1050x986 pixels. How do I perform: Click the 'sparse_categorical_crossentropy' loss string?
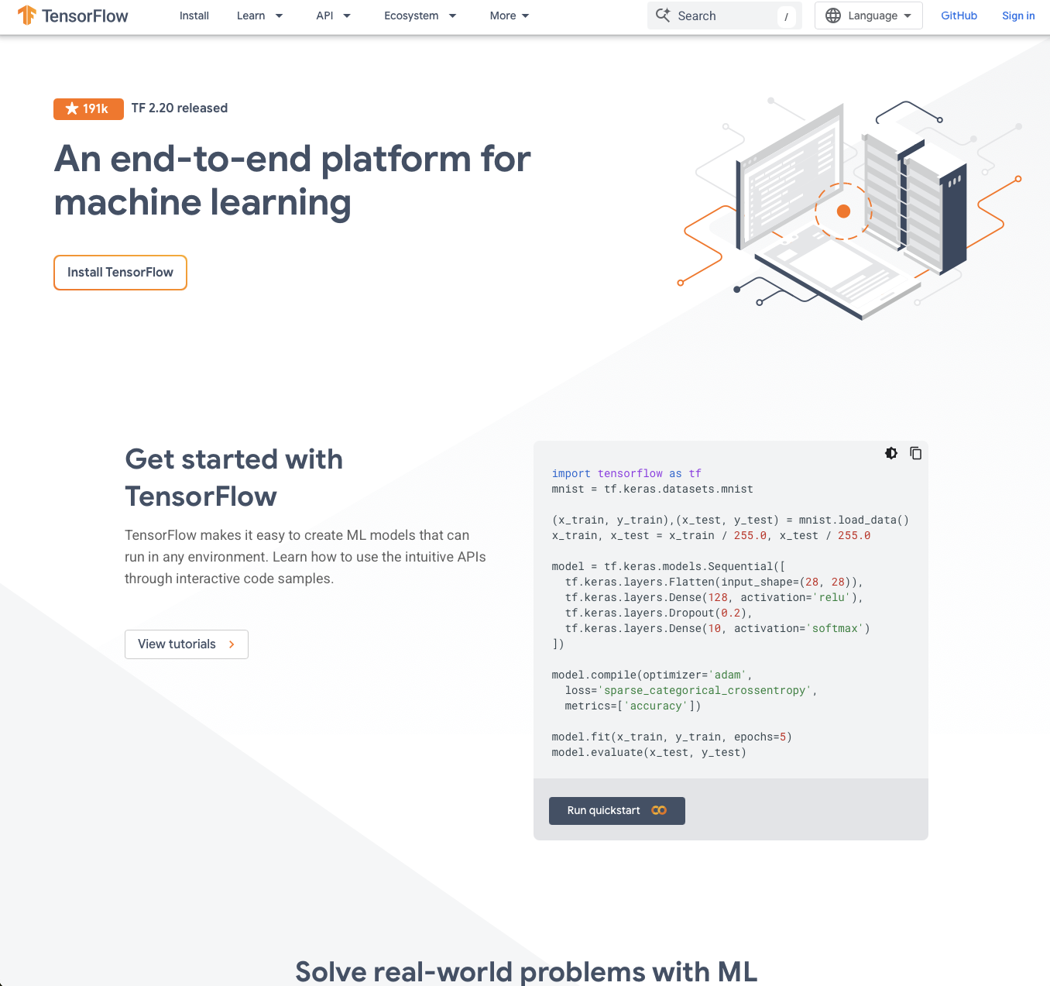[x=705, y=690]
